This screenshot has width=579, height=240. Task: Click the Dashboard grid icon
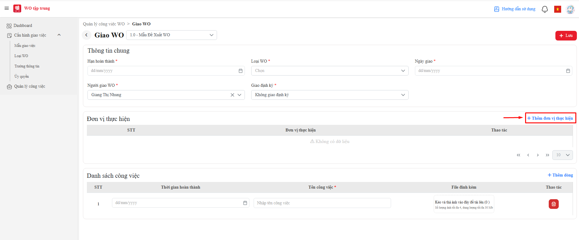(9, 26)
